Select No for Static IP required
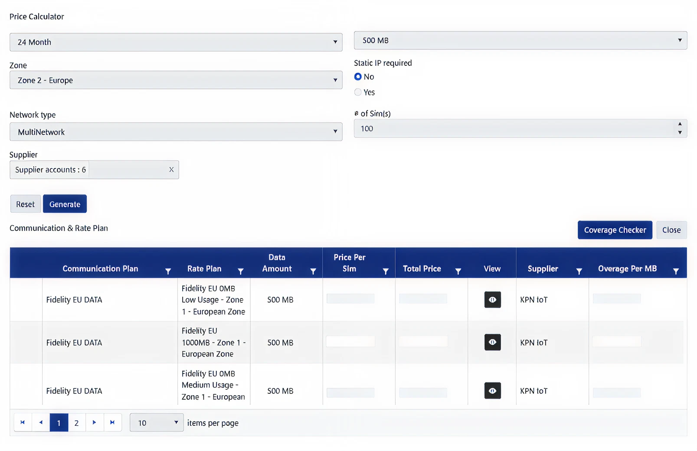 pyautogui.click(x=358, y=77)
